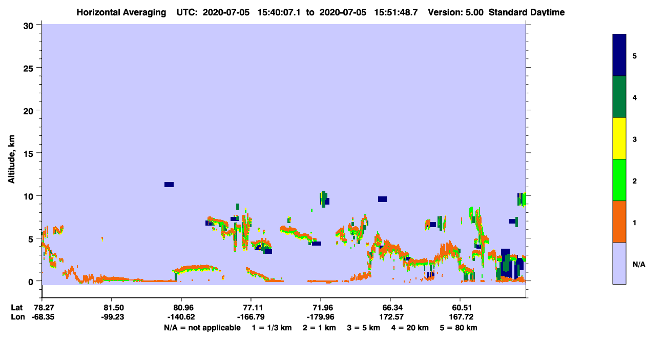Click the bright green colorbar segment labeled 2
The image size is (666, 342).
[619, 179]
